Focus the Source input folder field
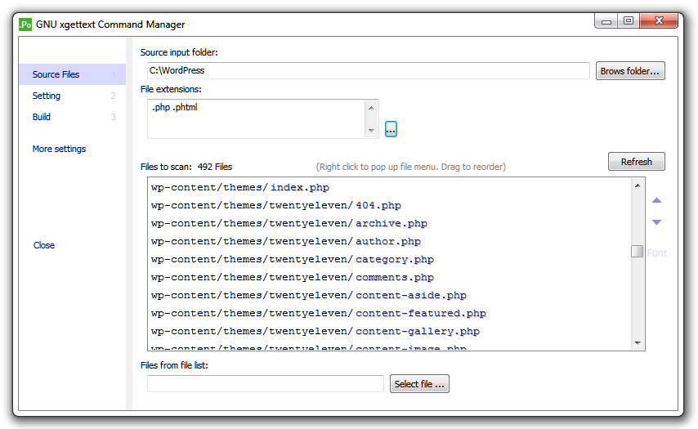The image size is (698, 429). click(x=368, y=71)
